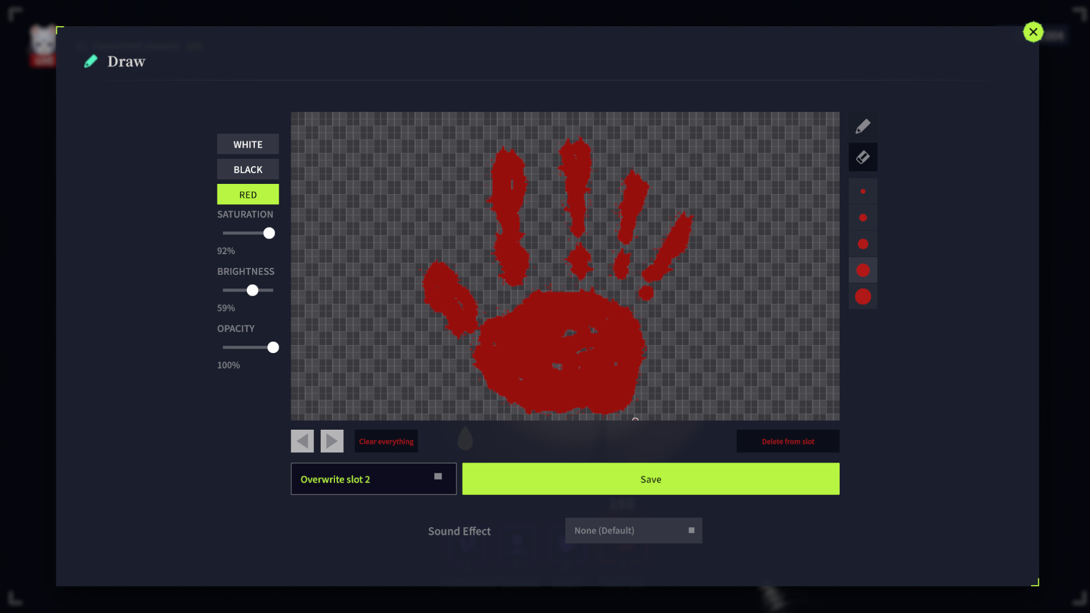Viewport: 1090px width, 613px height.
Task: Select the pencil drawing tool
Action: click(x=863, y=126)
